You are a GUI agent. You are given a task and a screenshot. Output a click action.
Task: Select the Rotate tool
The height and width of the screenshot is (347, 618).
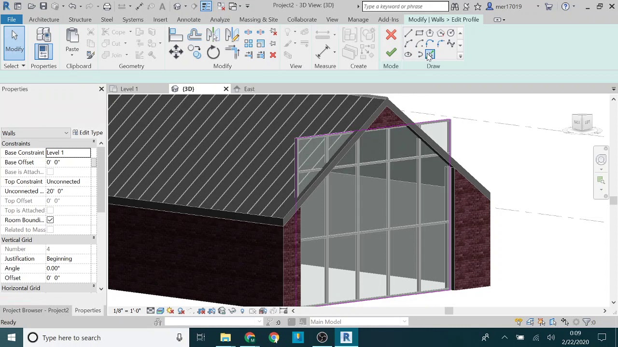(213, 52)
